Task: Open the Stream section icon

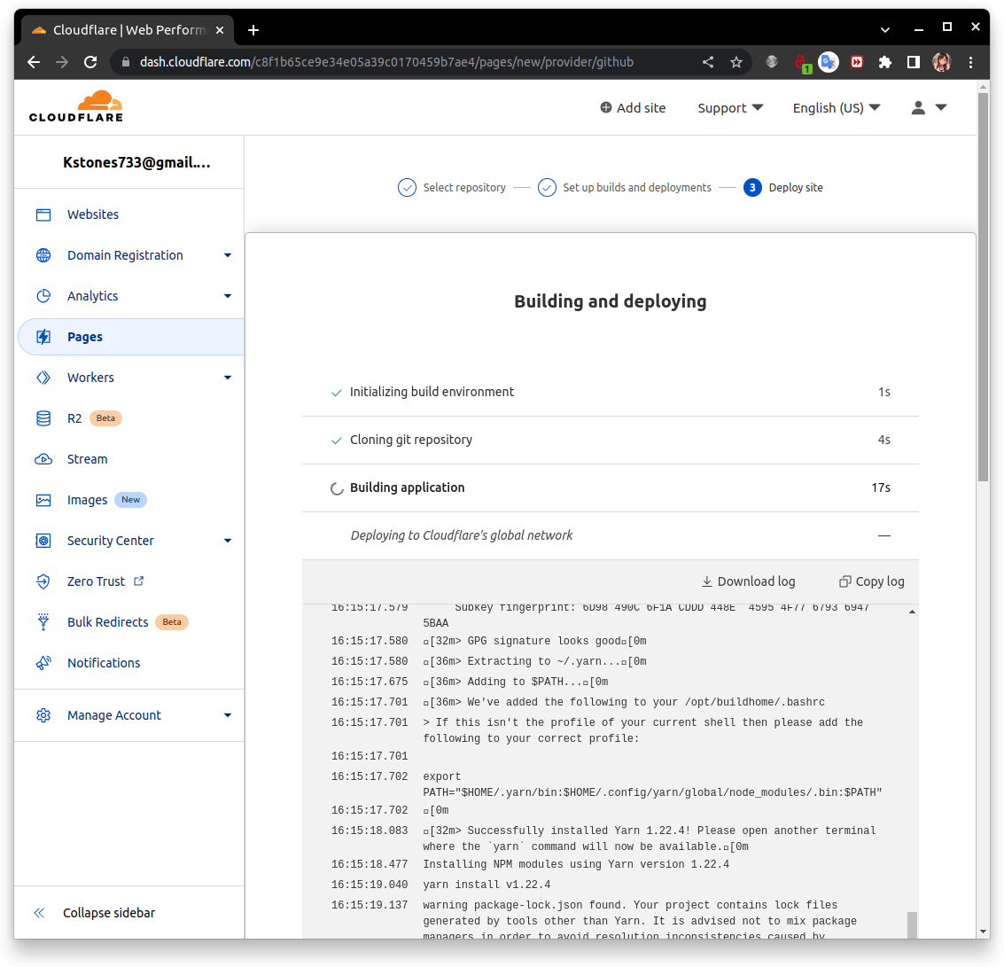Action: click(x=43, y=458)
